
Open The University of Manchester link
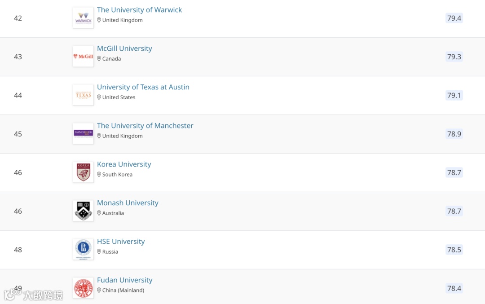click(x=145, y=126)
